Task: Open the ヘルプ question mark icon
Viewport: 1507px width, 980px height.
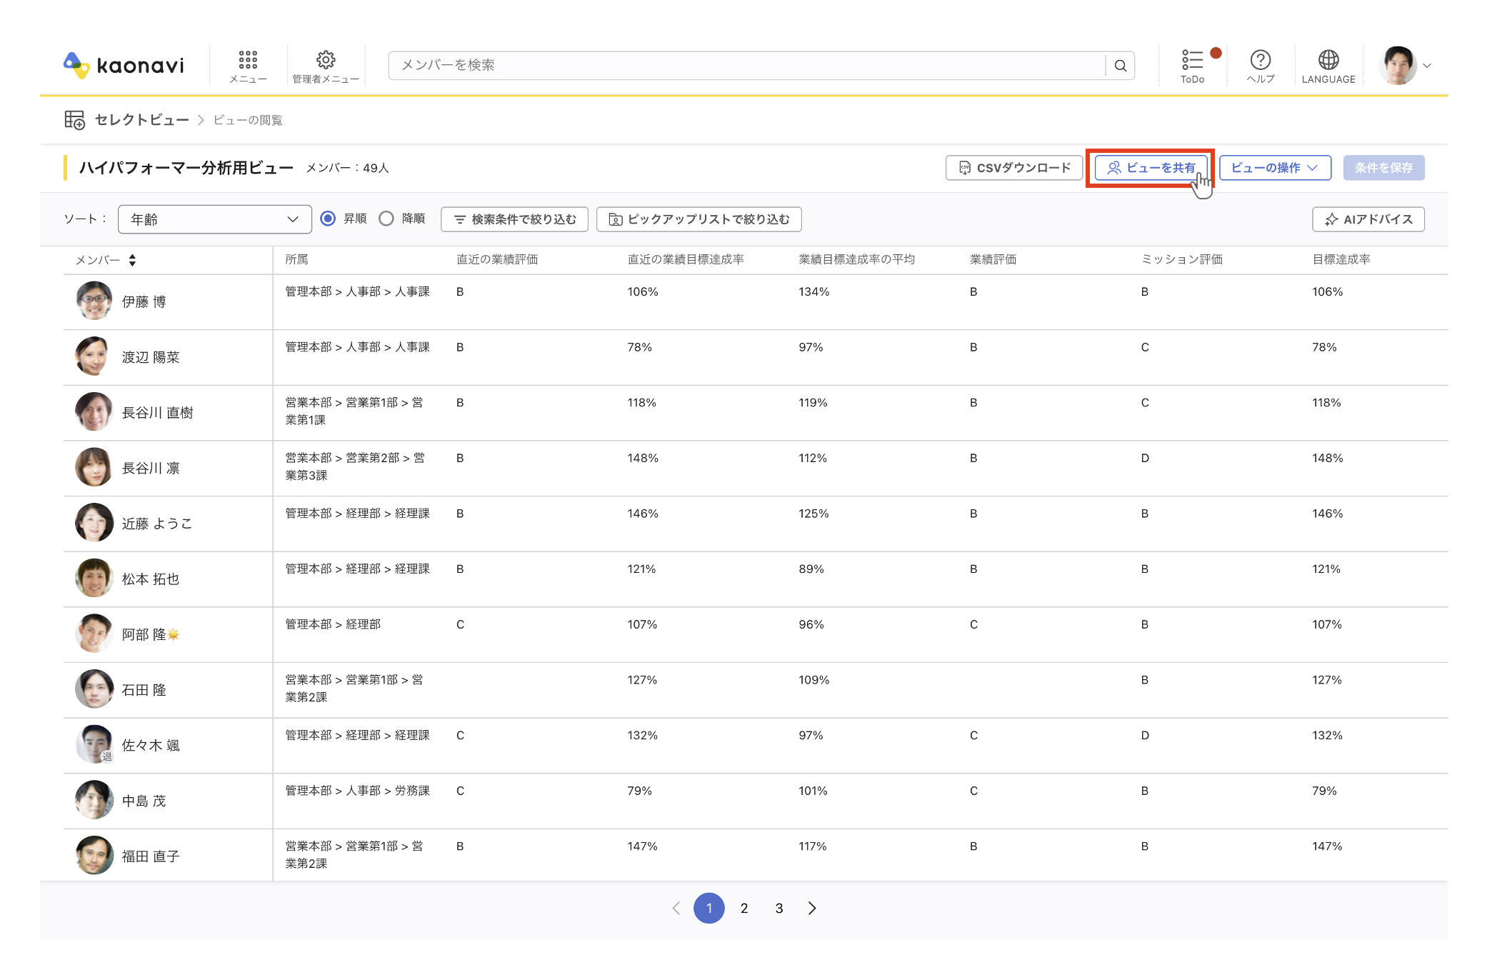Action: (x=1261, y=59)
